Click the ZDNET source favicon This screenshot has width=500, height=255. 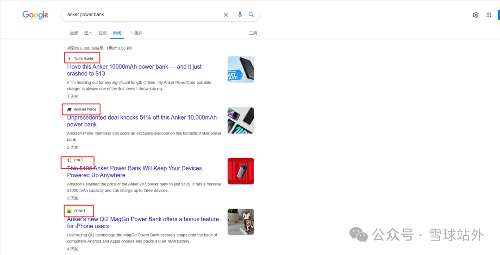click(x=69, y=211)
